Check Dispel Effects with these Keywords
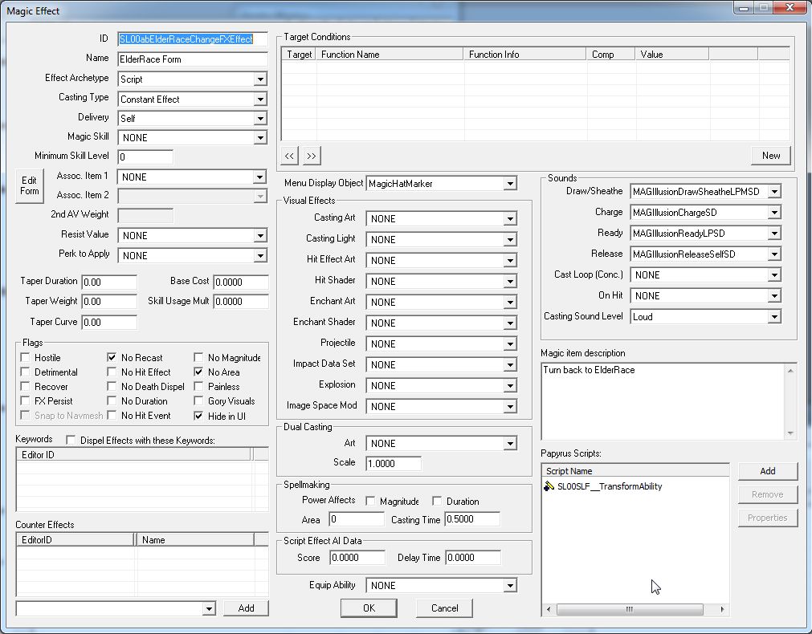Viewport: 812px width, 634px height. pos(71,440)
